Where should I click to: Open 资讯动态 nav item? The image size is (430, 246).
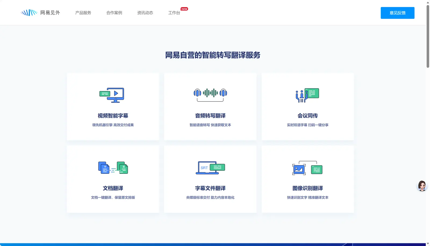coord(145,13)
